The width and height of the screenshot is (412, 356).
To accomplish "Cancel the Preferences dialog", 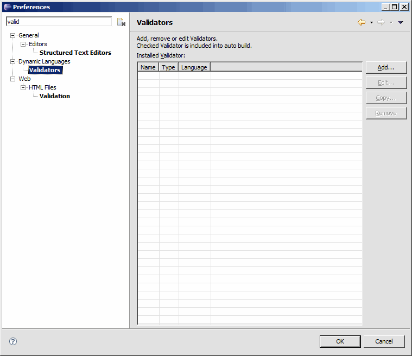I will (x=384, y=341).
